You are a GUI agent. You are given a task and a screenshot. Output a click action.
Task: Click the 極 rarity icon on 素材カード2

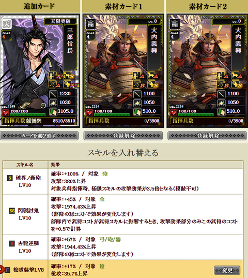[x=175, y=24]
